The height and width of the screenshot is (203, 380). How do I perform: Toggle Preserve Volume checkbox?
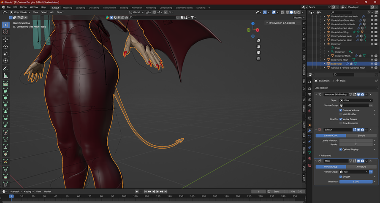(x=341, y=110)
